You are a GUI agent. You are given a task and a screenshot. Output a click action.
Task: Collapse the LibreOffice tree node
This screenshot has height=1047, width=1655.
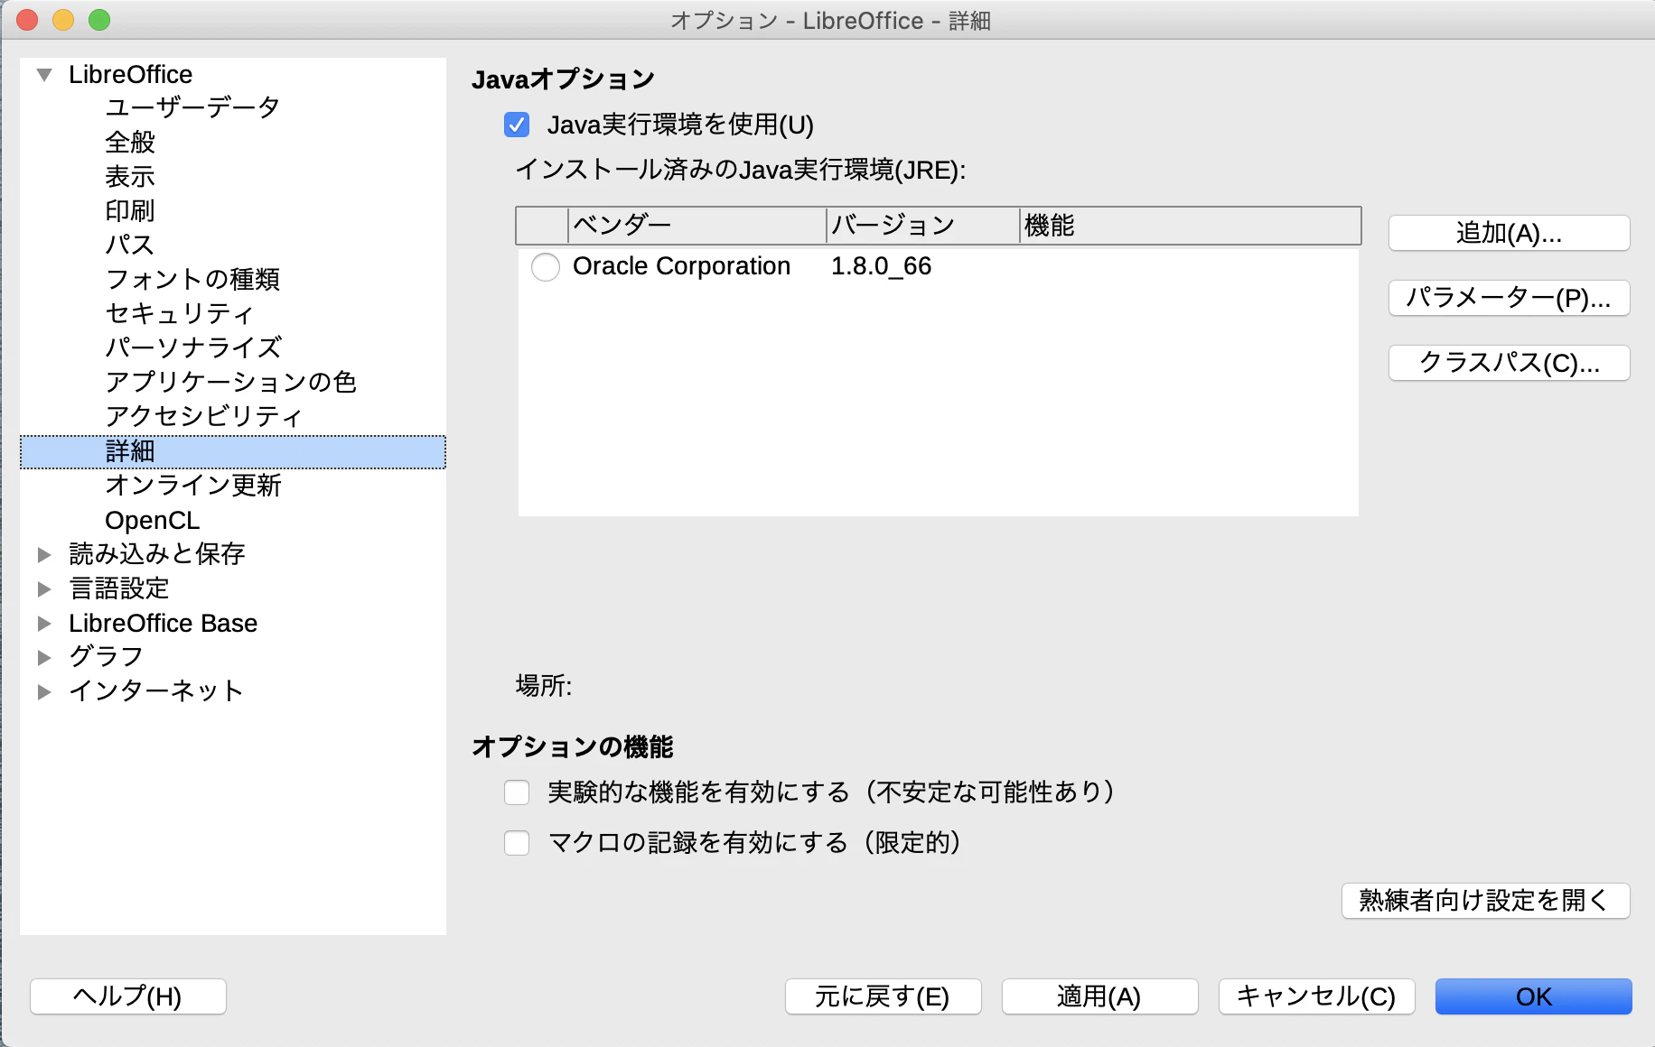tap(44, 75)
